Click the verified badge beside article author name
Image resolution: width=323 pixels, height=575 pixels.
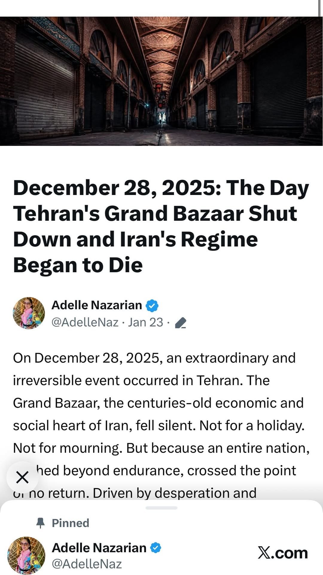pos(152,305)
